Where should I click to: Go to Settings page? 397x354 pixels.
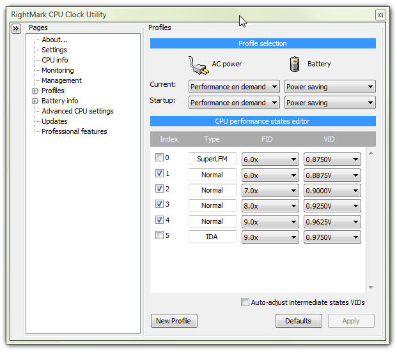click(x=54, y=50)
